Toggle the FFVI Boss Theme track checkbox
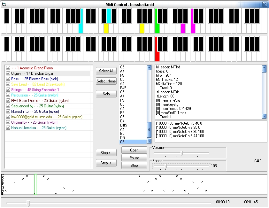Screen dimensions: 269x208 click(8, 101)
